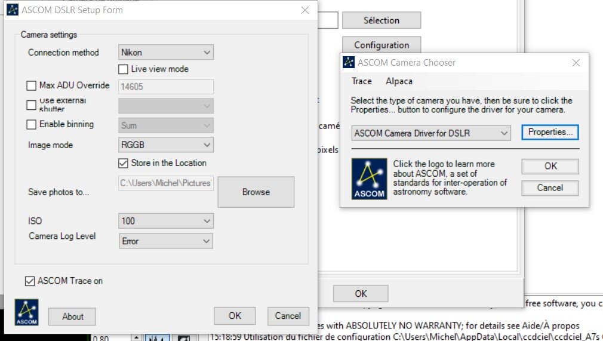Click the Configuration button in background window
The image size is (603, 341).
[382, 45]
